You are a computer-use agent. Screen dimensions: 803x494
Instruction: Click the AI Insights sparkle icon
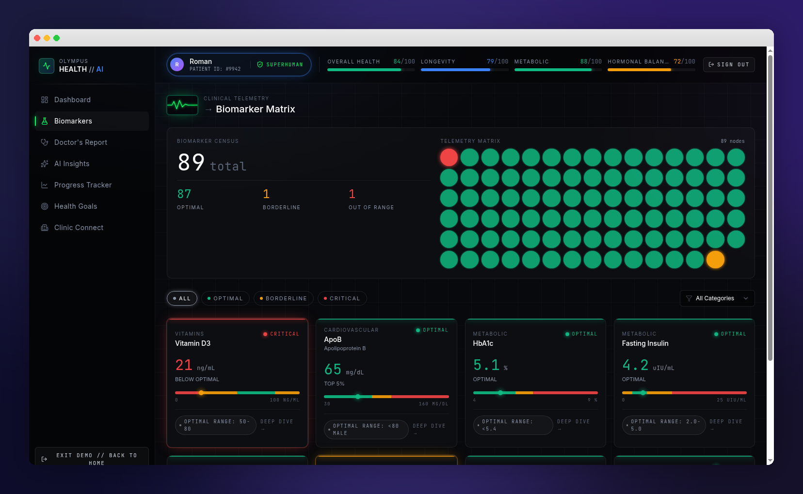(45, 164)
